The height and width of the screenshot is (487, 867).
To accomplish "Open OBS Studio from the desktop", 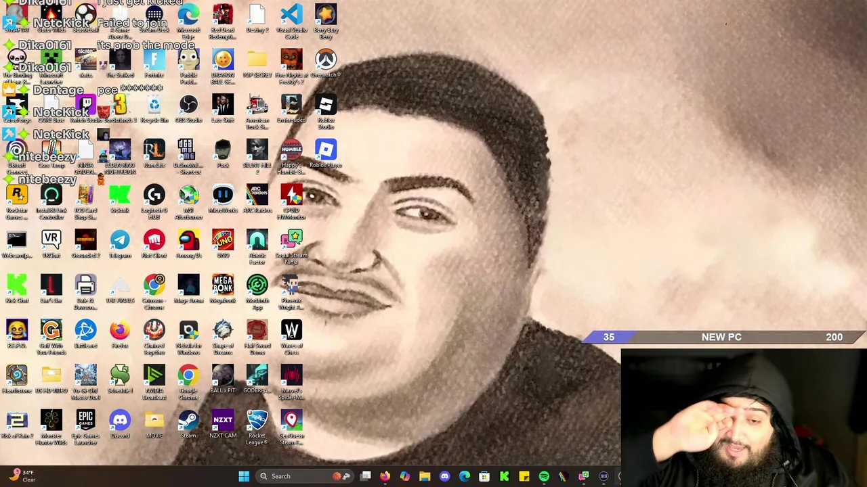I will coord(188,109).
